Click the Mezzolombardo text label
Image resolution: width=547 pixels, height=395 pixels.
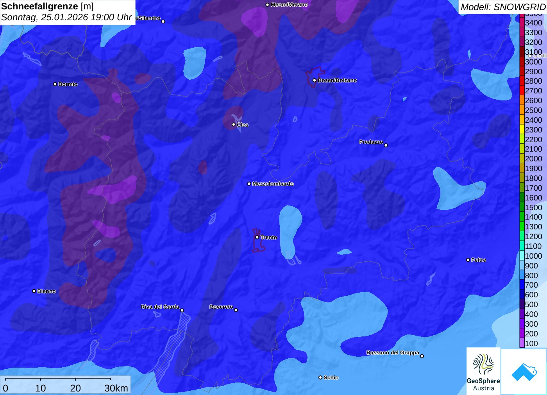(x=273, y=184)
